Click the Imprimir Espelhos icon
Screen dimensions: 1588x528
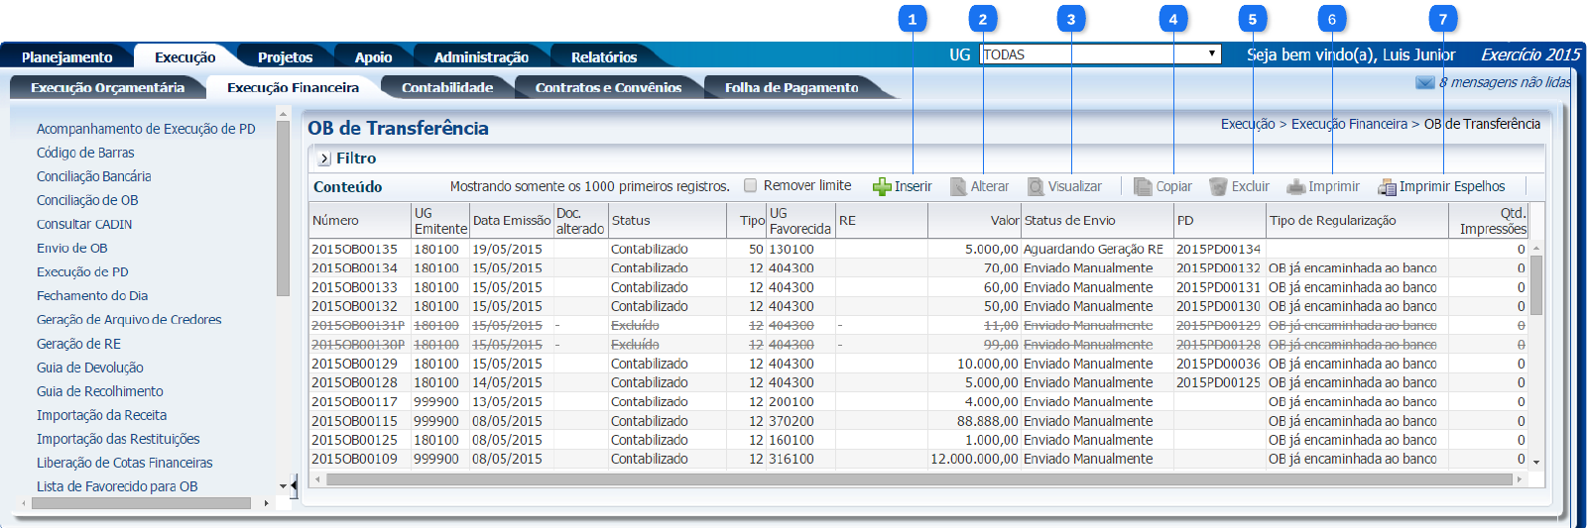[1387, 186]
